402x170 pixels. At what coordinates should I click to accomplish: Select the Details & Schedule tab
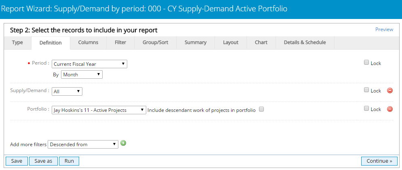click(305, 42)
